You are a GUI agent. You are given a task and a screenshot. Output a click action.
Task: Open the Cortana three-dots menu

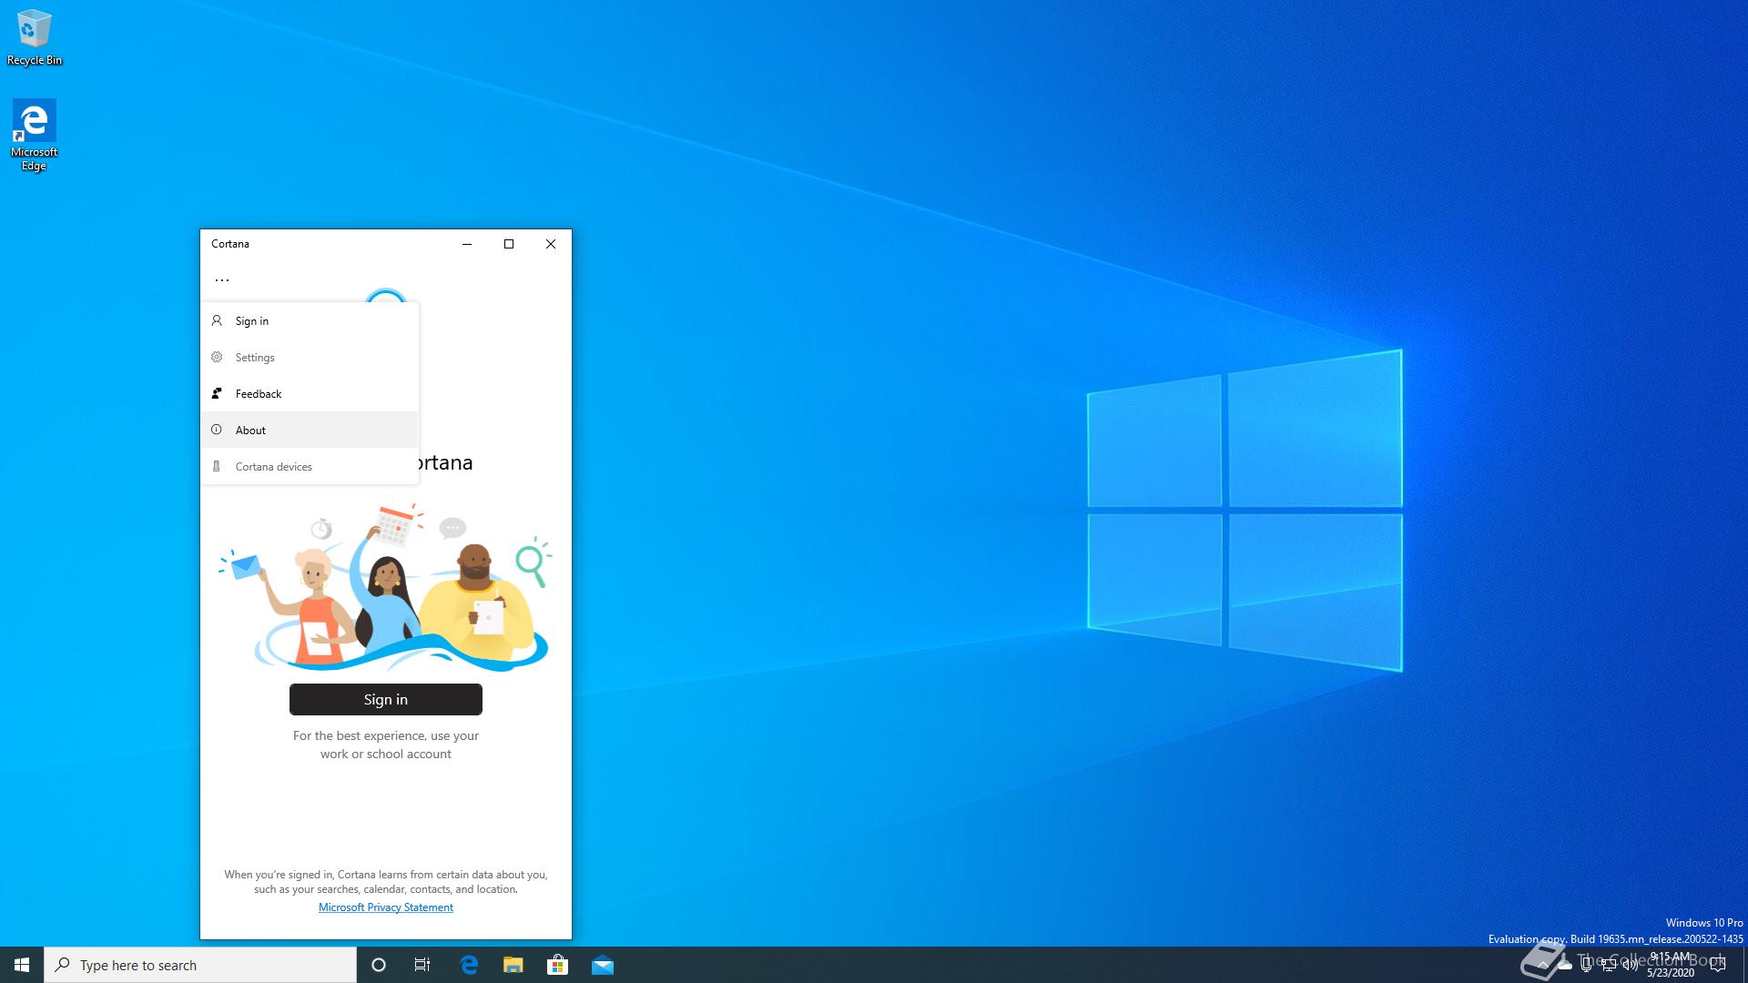click(x=221, y=280)
